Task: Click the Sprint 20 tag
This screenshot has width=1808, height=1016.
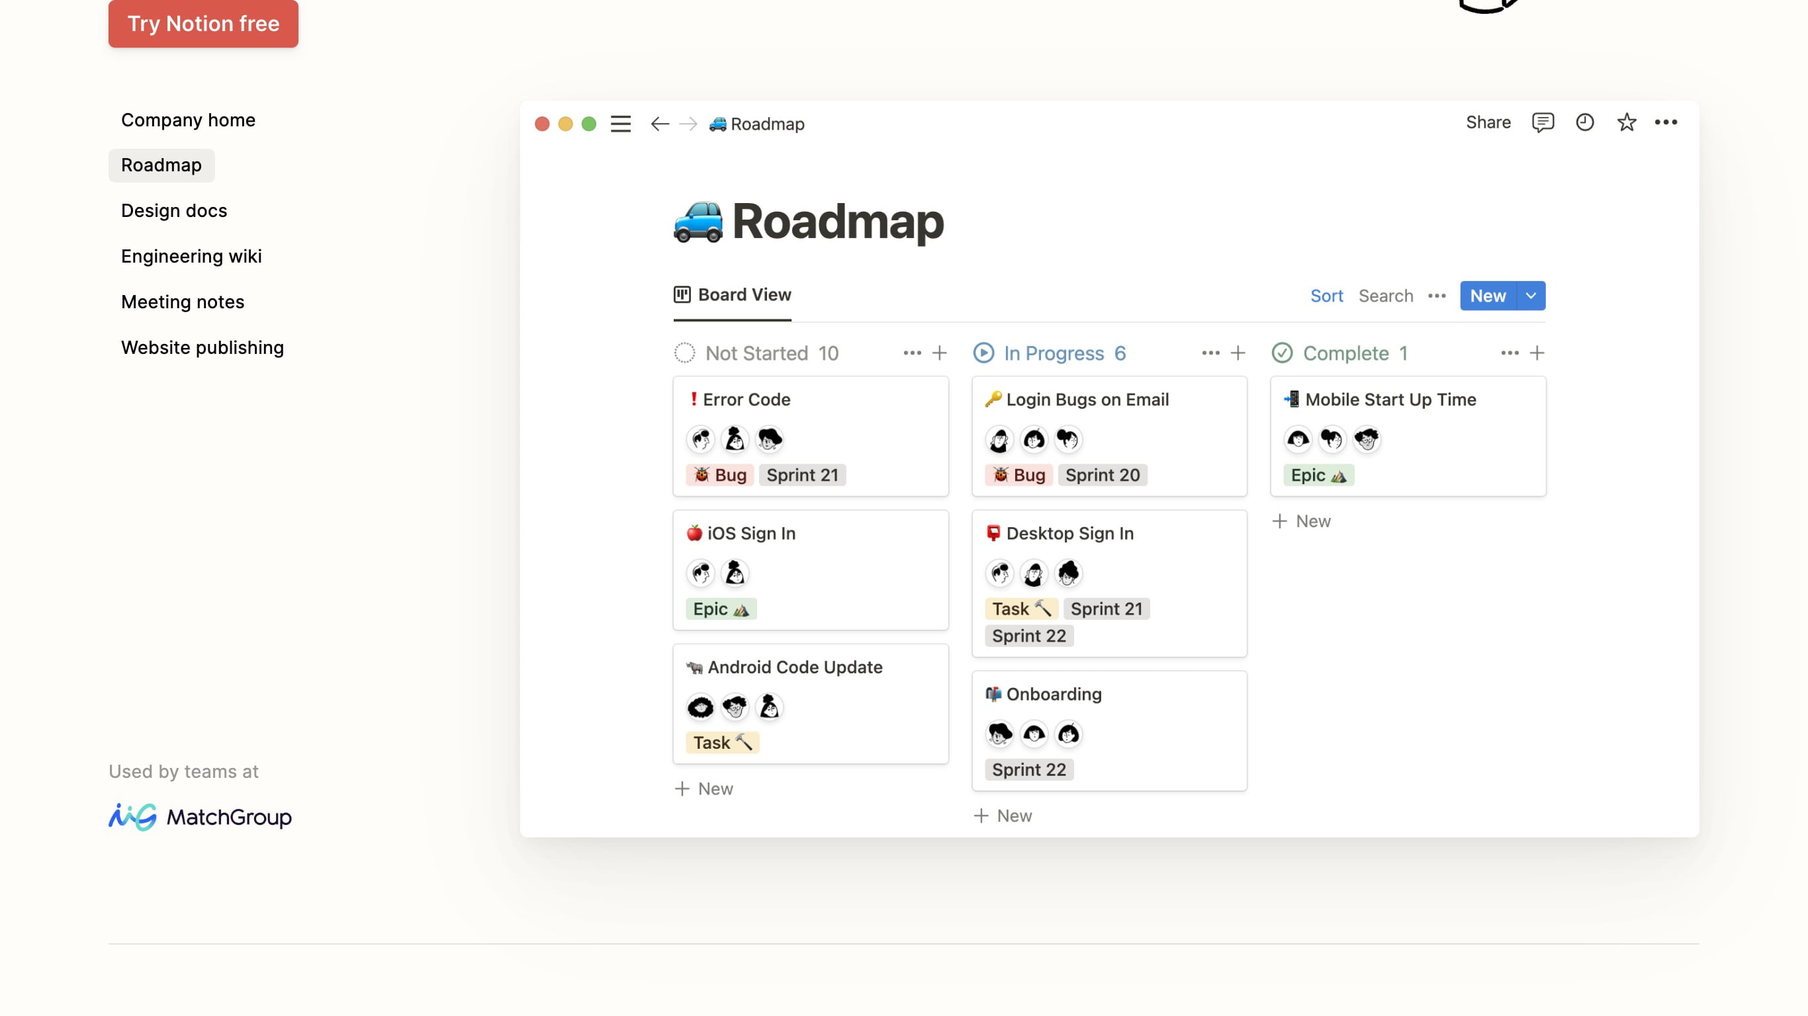Action: pos(1103,475)
